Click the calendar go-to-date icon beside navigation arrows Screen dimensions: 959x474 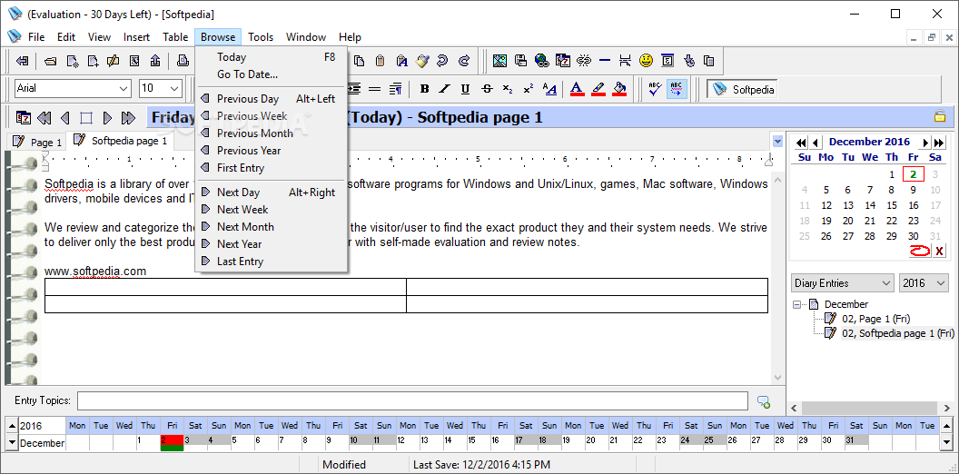[24, 117]
